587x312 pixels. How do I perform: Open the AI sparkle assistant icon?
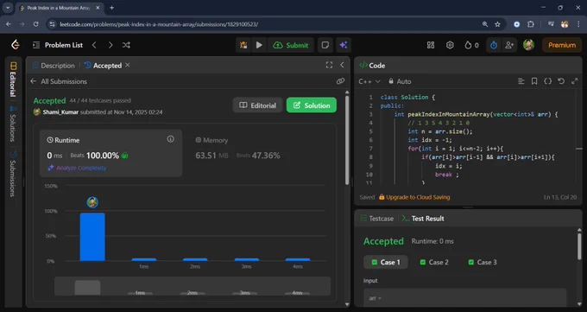point(344,45)
